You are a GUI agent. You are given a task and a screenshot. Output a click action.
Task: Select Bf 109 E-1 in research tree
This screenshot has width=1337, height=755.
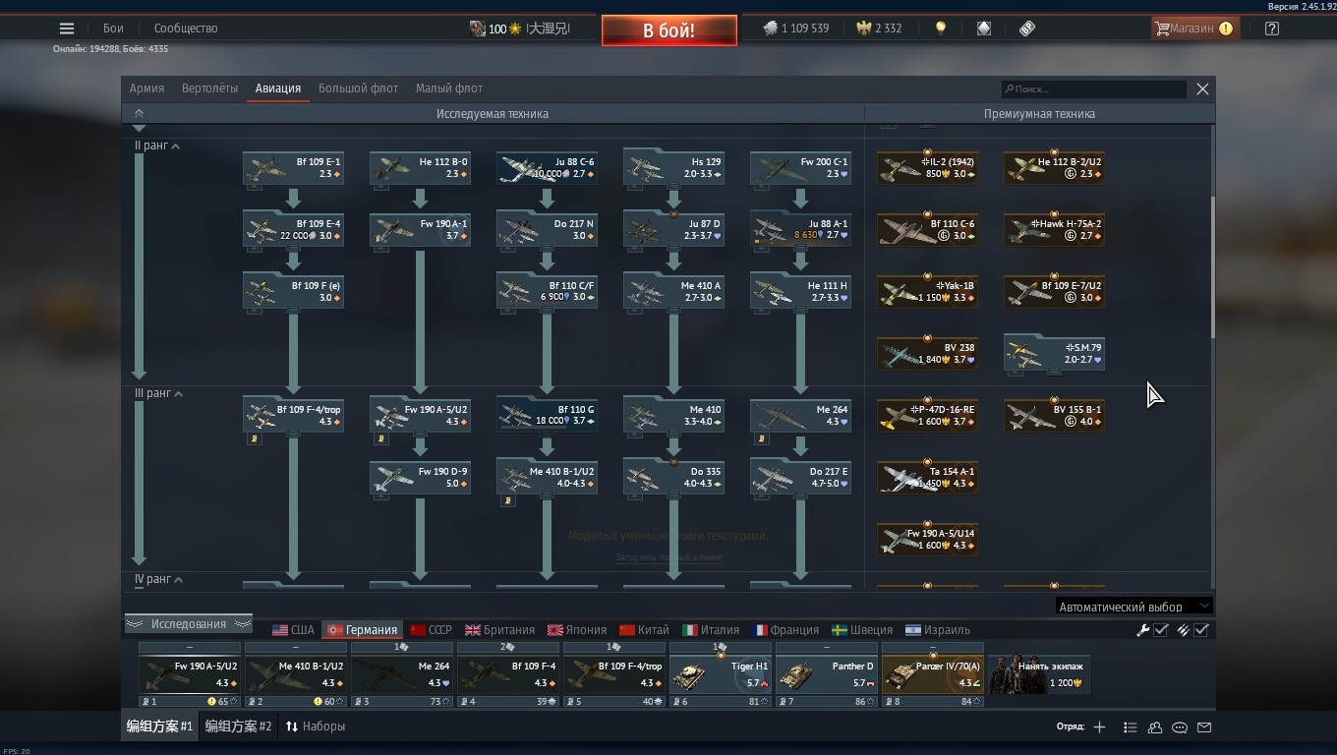pyautogui.click(x=293, y=168)
